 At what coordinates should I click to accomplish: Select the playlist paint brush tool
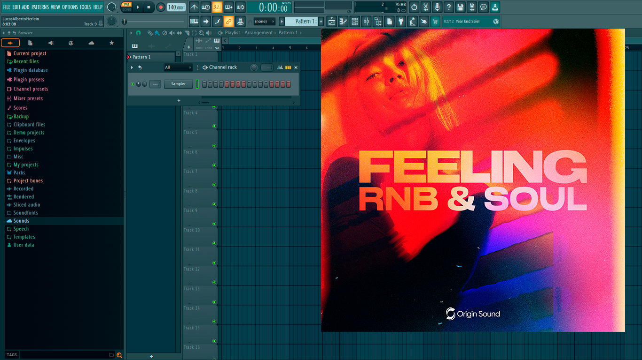pyautogui.click(x=157, y=33)
